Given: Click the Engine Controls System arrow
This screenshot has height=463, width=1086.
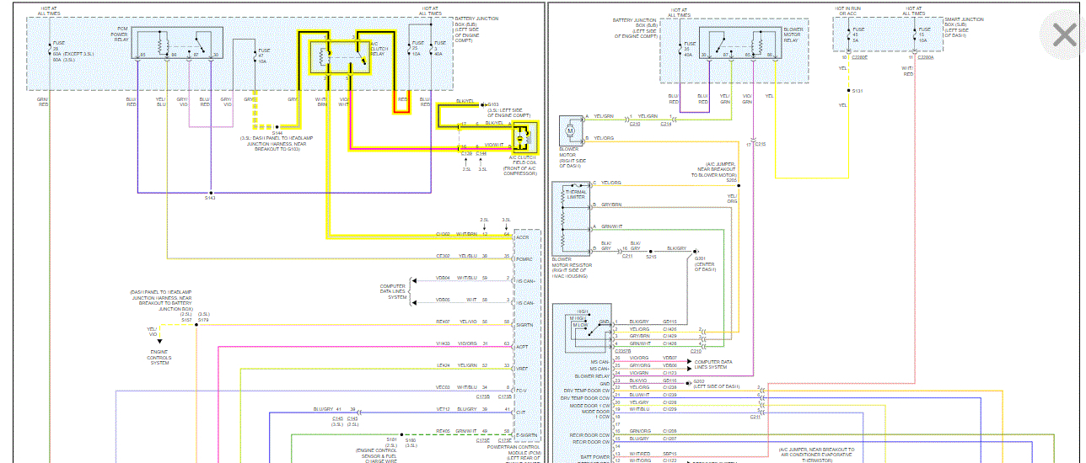Looking at the screenshot, I should click(159, 341).
